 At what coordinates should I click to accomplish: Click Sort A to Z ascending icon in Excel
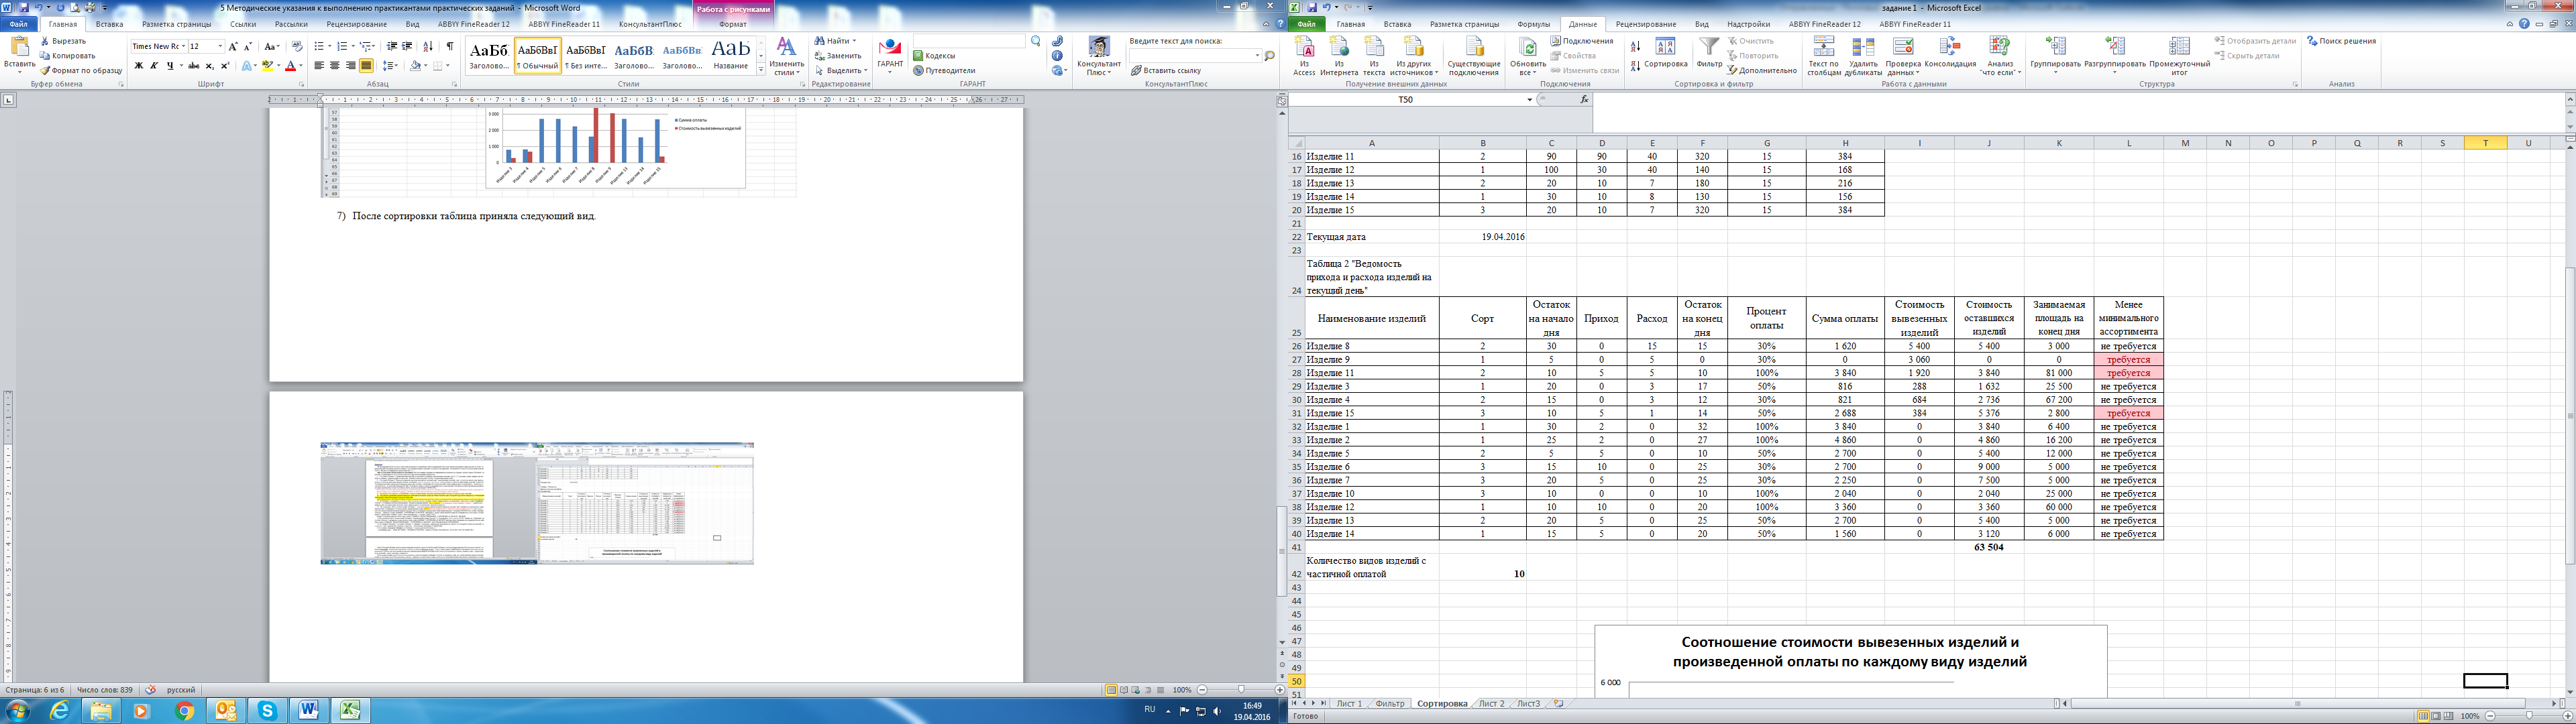coord(1635,46)
